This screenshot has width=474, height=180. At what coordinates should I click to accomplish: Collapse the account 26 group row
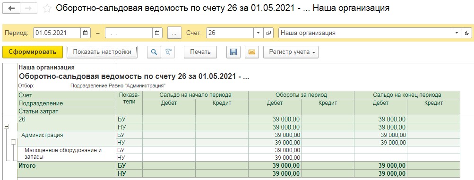click(x=6, y=127)
